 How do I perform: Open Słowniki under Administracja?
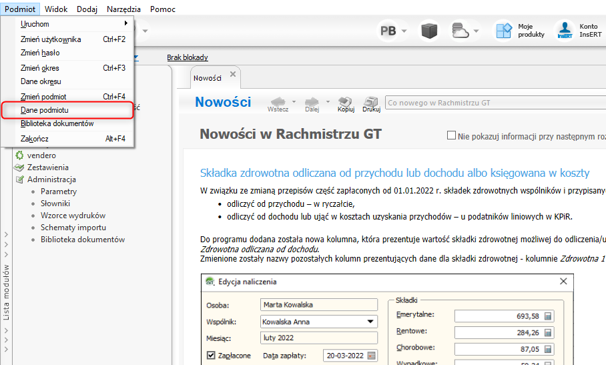(x=55, y=204)
